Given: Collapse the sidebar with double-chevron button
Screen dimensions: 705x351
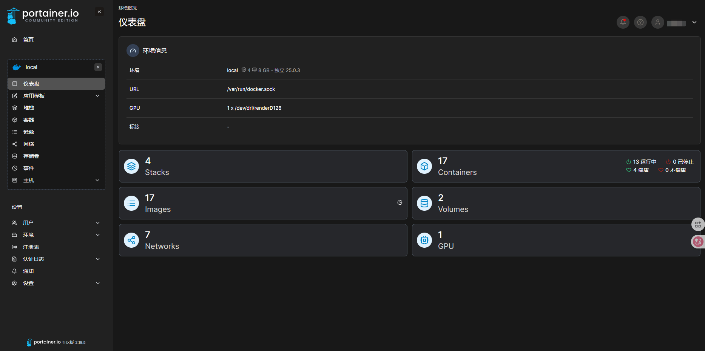Looking at the screenshot, I should point(99,12).
